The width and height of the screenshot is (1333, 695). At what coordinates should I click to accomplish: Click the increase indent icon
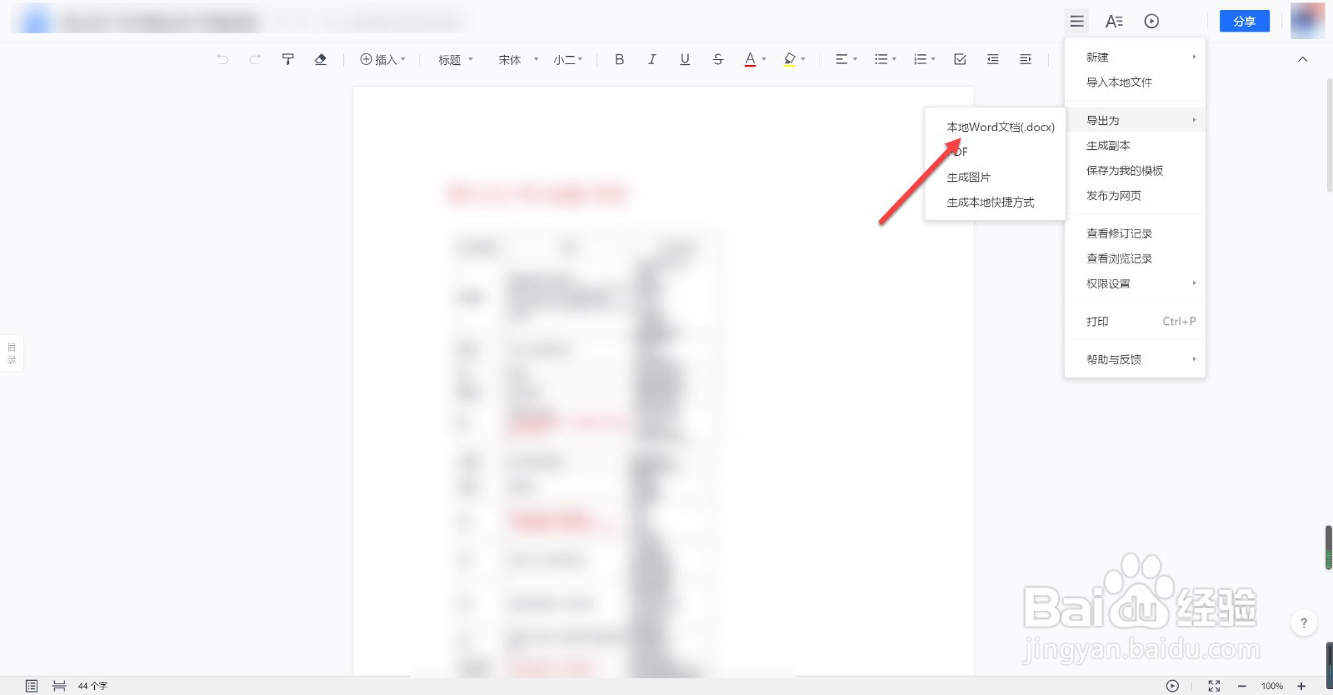click(1026, 59)
